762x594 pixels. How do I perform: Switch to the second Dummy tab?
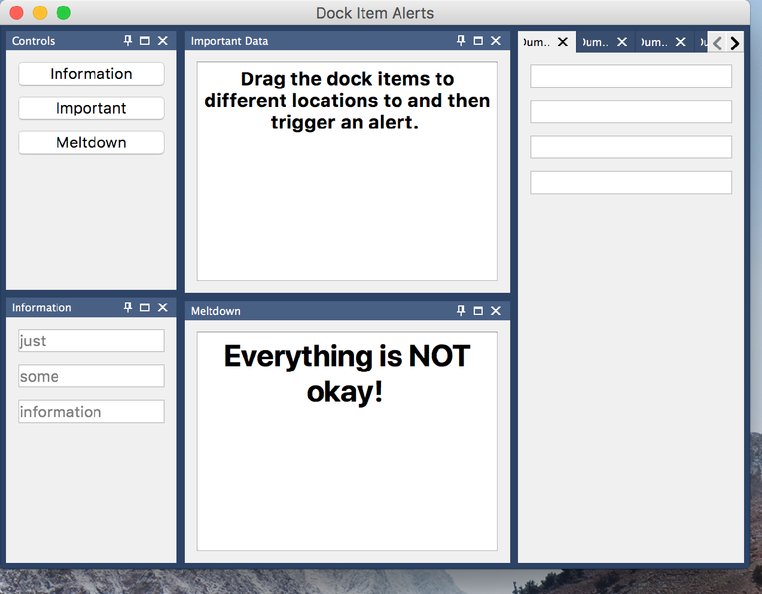597,42
